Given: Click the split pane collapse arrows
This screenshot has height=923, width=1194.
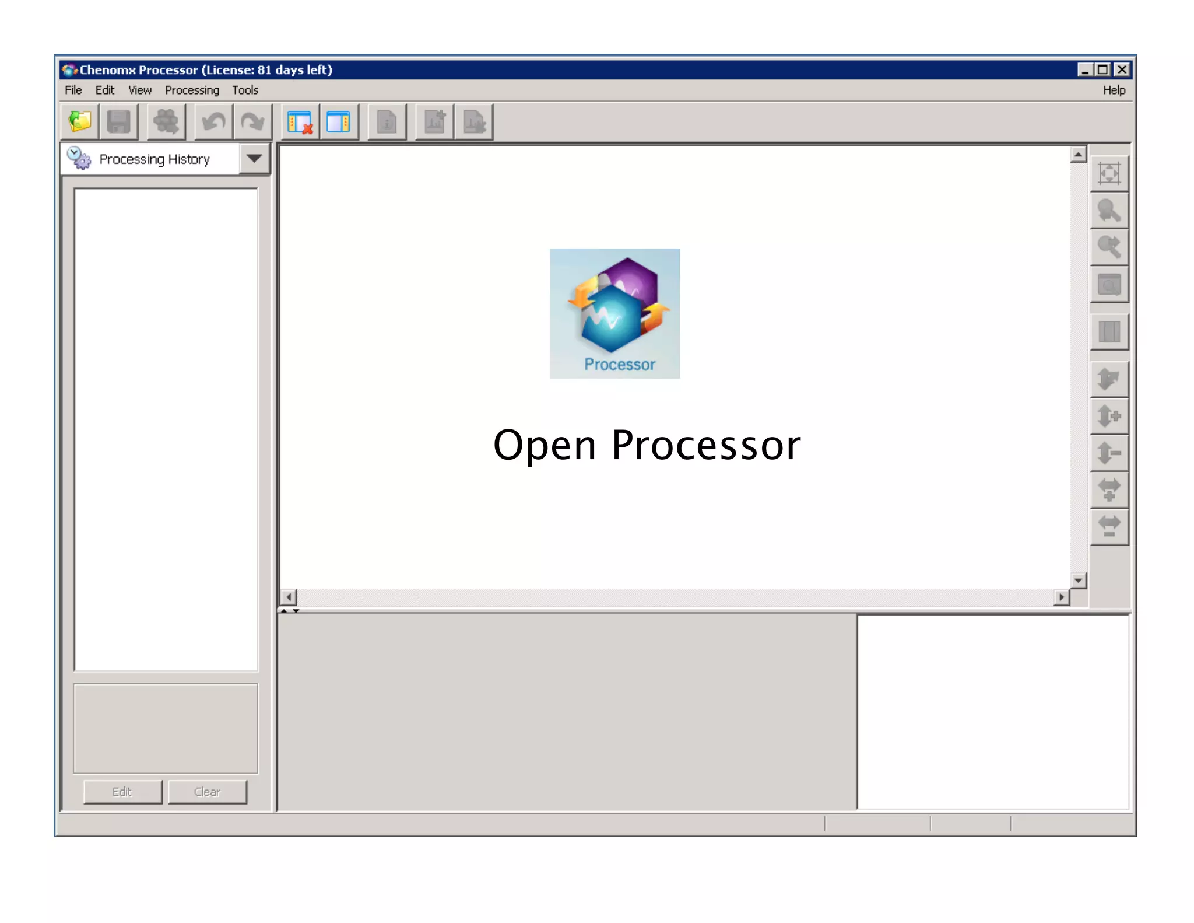Looking at the screenshot, I should click(290, 610).
